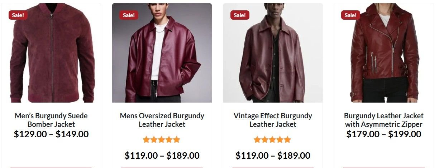Open Vintage Effect Burgundy Leather Jacket title
This screenshot has width=439, height=168.
pyautogui.click(x=273, y=120)
